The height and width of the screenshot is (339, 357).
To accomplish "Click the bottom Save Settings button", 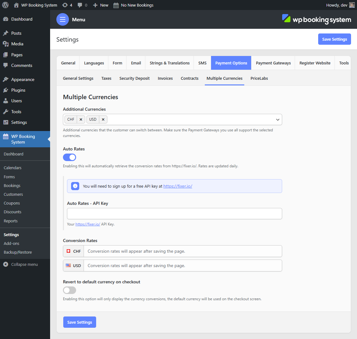I will pos(80,322).
